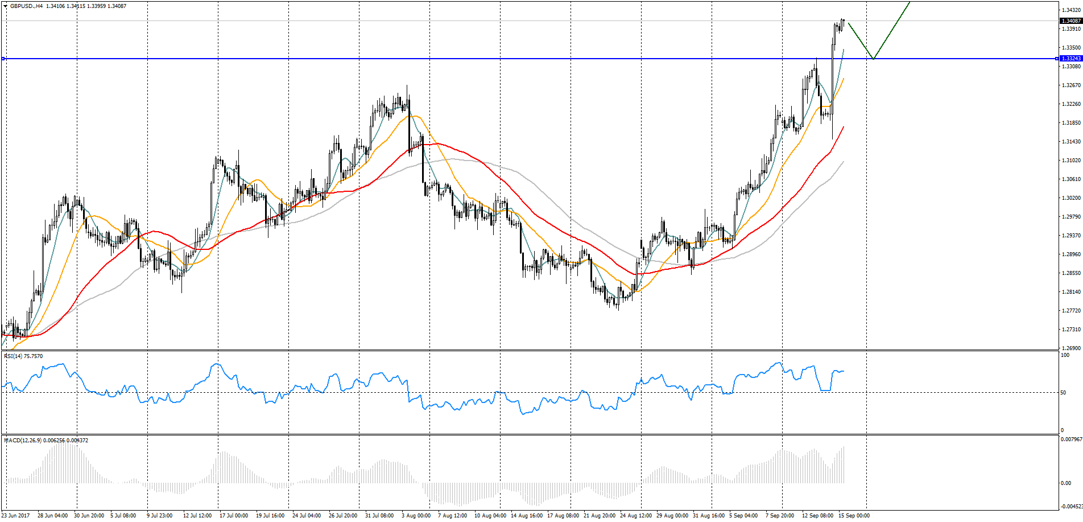Click the 1.26900 price scale value
The height and width of the screenshot is (522, 1083).
click(1072, 348)
